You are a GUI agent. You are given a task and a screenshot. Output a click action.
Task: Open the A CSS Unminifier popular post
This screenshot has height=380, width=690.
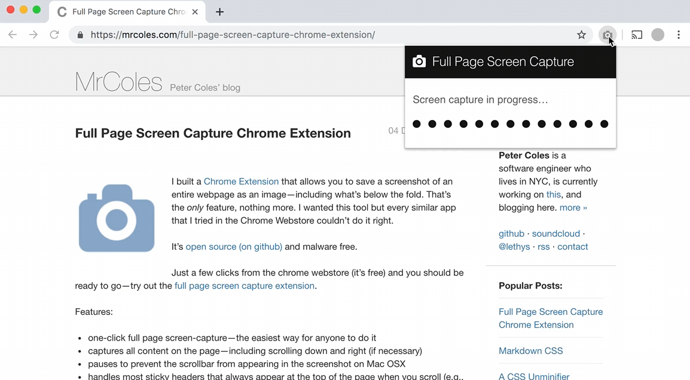click(534, 376)
